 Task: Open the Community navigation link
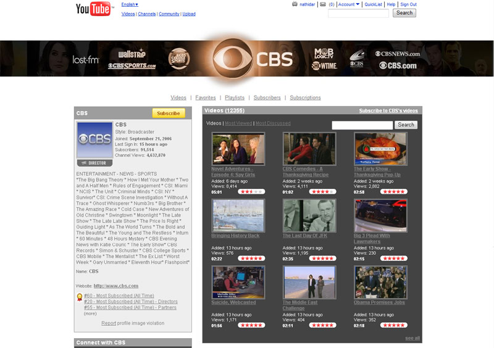click(x=169, y=14)
